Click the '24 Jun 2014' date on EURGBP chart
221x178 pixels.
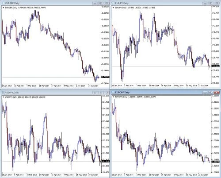(x=93, y=86)
